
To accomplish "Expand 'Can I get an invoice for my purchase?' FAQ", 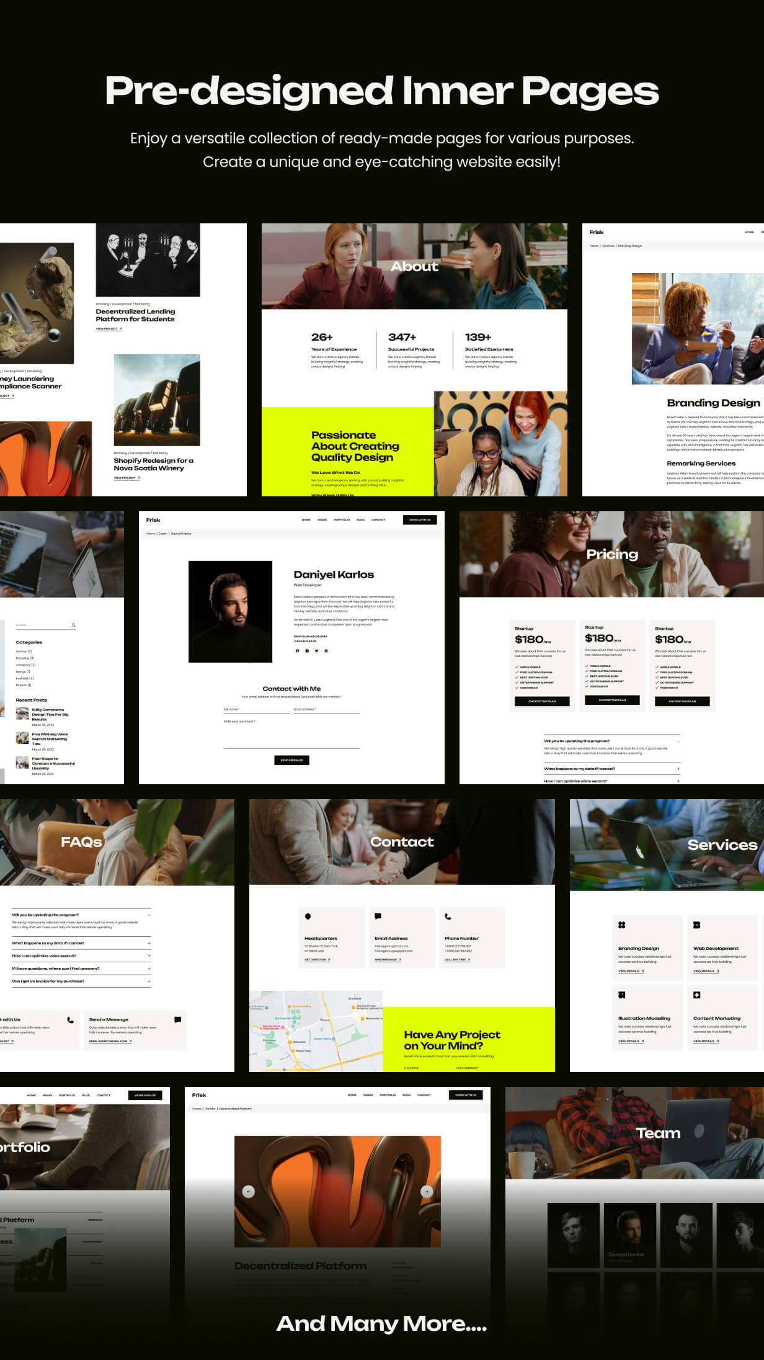I will (x=149, y=982).
